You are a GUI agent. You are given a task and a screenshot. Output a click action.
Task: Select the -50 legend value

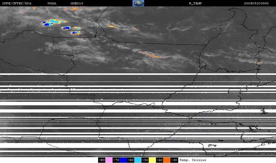coord(145,160)
